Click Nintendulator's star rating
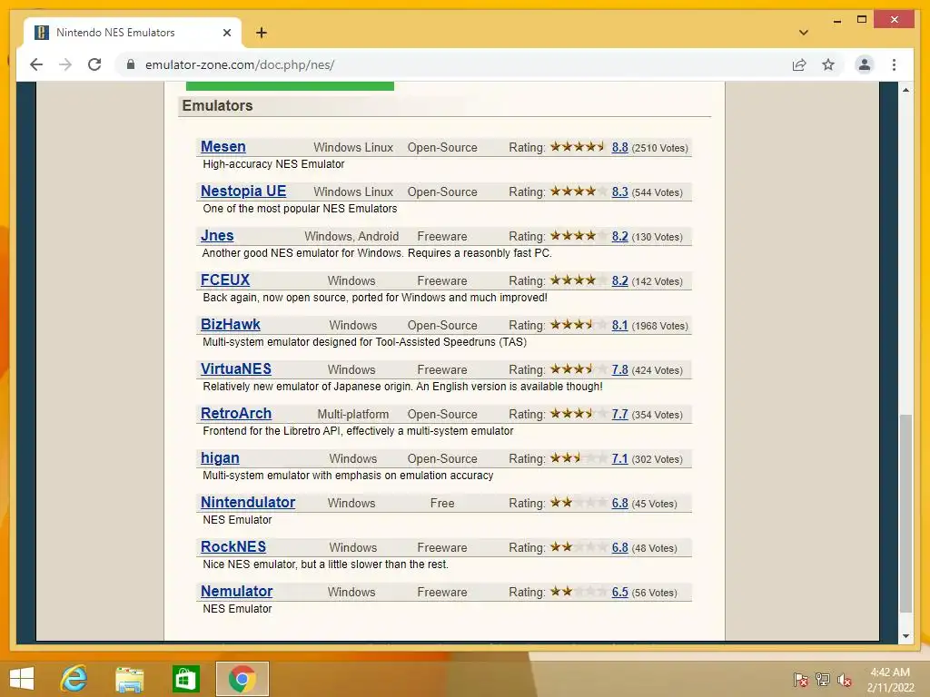The height and width of the screenshot is (697, 930). [578, 501]
